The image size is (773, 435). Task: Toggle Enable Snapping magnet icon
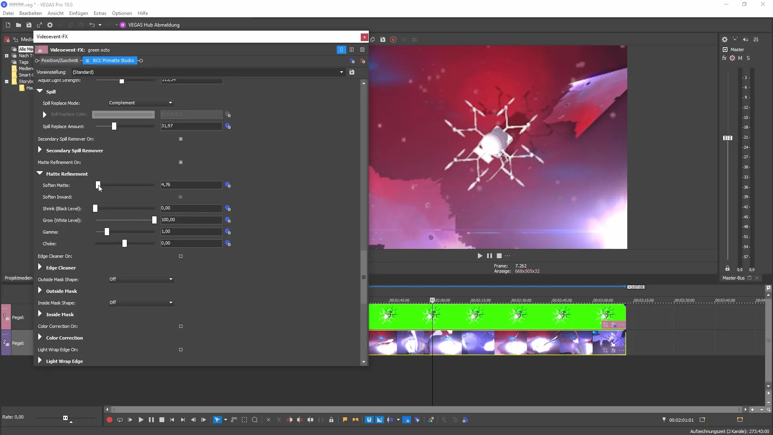point(369,420)
